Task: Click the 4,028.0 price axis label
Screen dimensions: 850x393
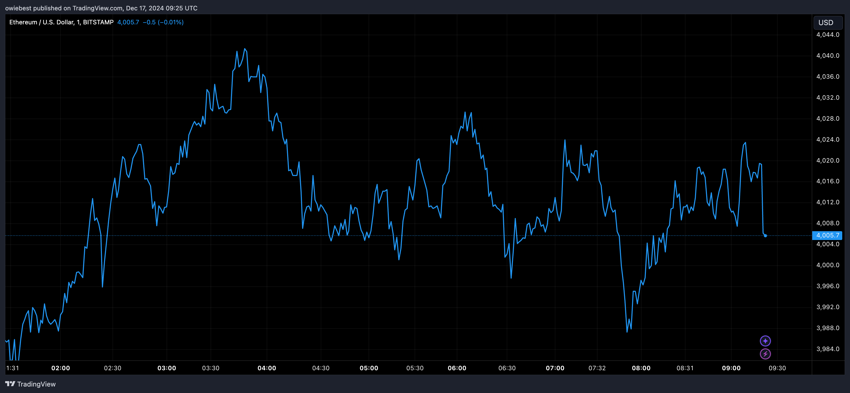Action: (x=828, y=119)
